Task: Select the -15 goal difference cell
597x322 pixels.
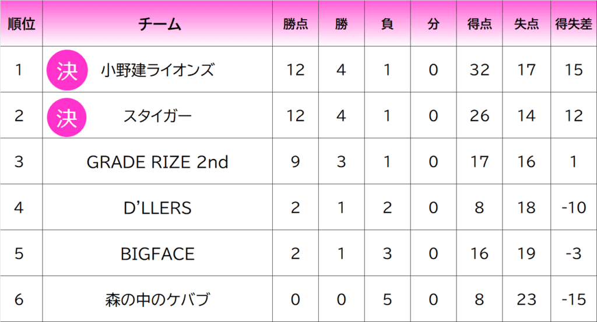Action: [574, 299]
